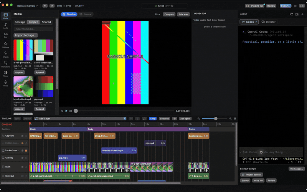This screenshot has height=192, width=307.
Task: Click the columns icon in Agent header
Action: [297, 14]
